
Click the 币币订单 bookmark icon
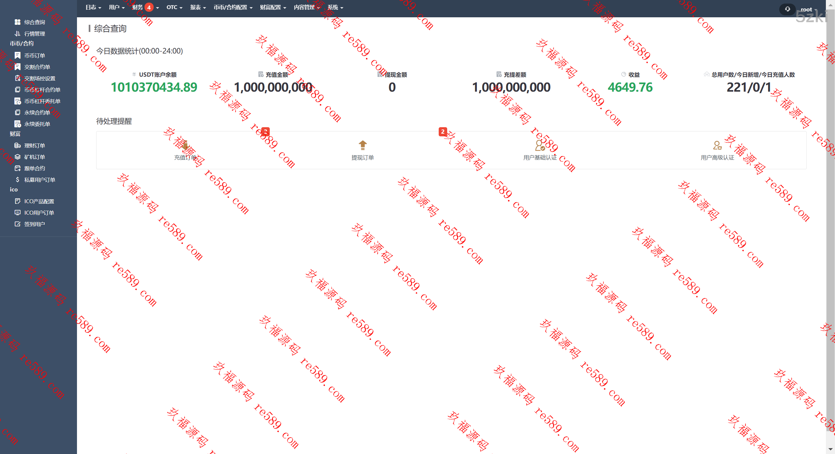[x=18, y=55]
